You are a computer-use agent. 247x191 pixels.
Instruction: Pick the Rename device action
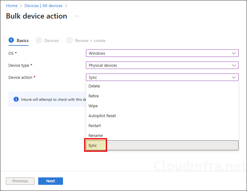(96, 136)
